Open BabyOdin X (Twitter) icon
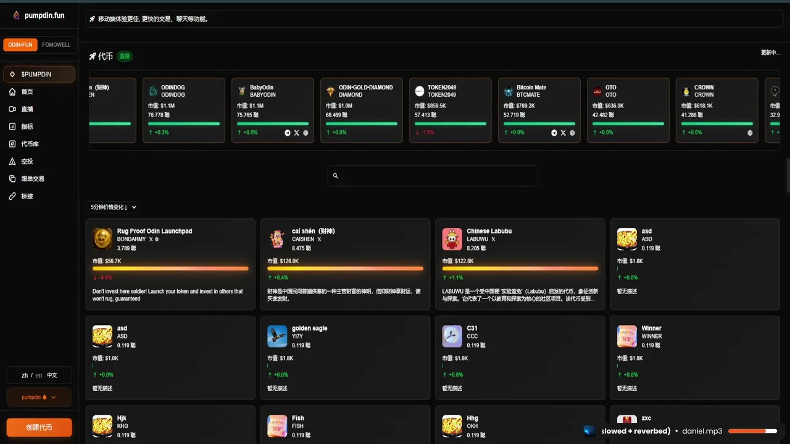The height and width of the screenshot is (444, 790). (296, 133)
